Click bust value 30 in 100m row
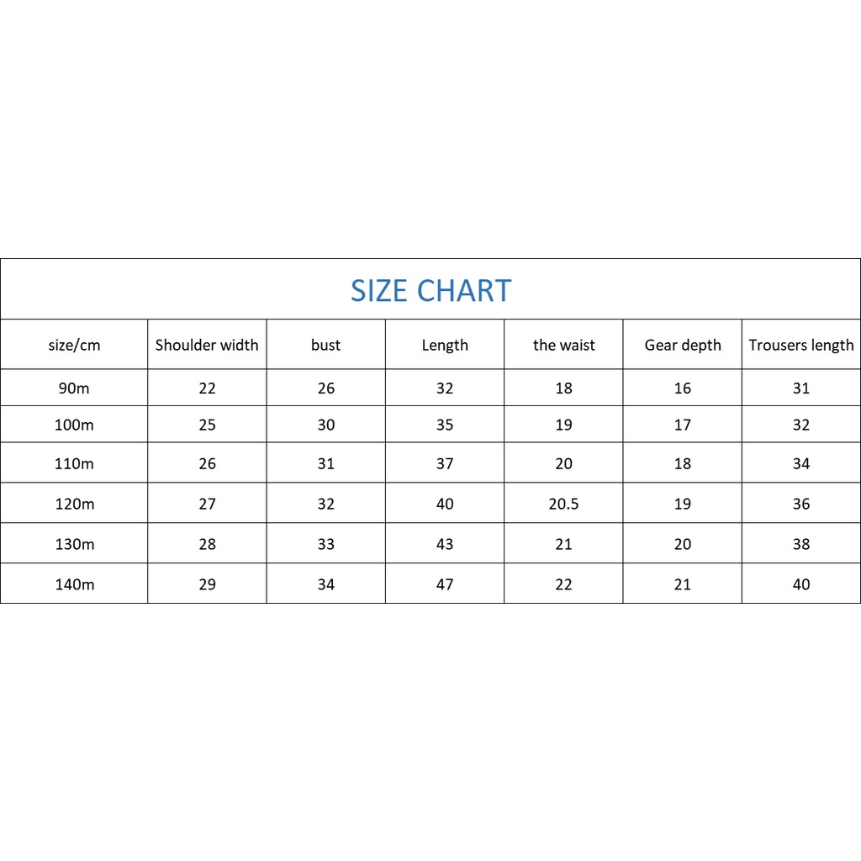Screen dimensions: 861x861 pos(326,425)
